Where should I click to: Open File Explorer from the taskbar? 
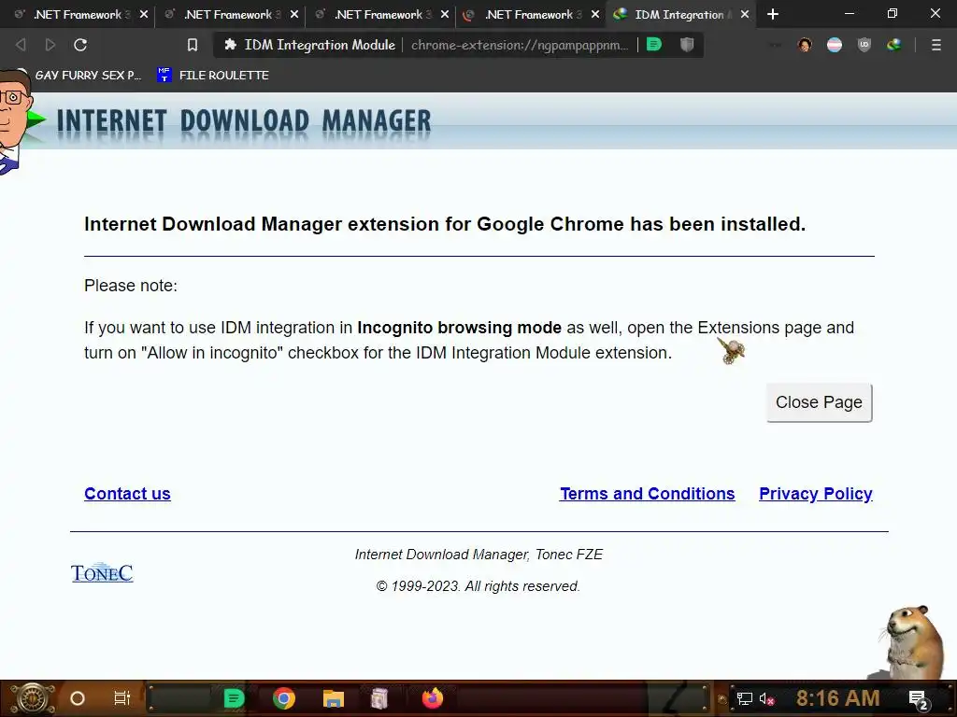(x=334, y=698)
